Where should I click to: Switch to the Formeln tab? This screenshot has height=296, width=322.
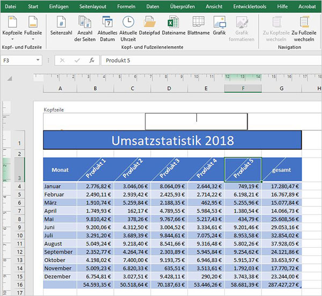pyautogui.click(x=126, y=6)
